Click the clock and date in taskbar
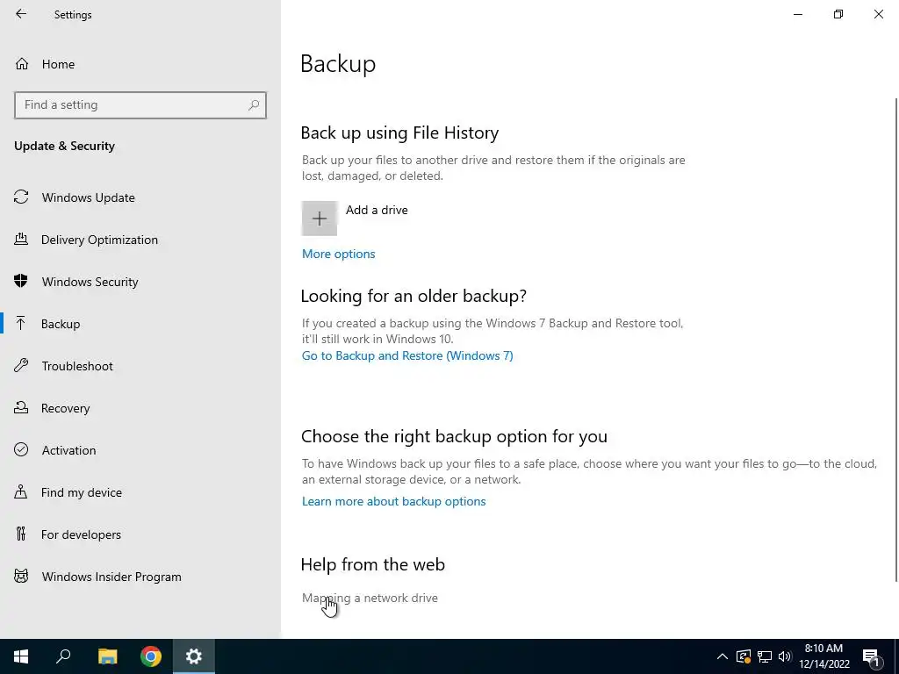Viewport: 899px width, 674px height. pyautogui.click(x=823, y=656)
